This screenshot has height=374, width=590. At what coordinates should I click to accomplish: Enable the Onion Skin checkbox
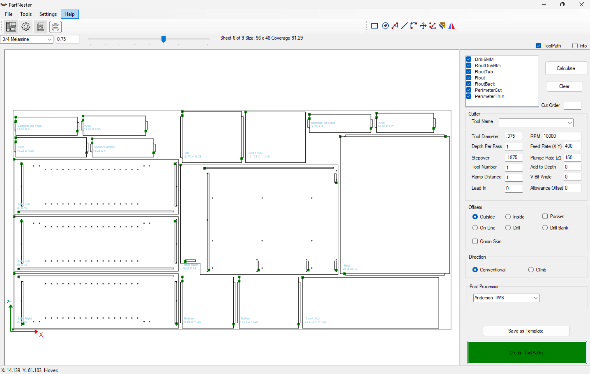(x=475, y=241)
